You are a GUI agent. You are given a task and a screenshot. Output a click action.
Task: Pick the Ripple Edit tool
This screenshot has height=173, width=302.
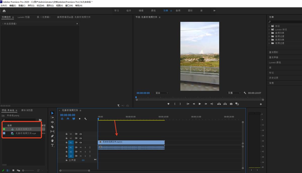pyautogui.click(x=52, y=122)
